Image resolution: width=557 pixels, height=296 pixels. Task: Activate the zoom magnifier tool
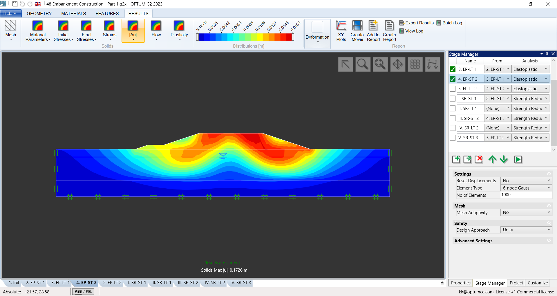pos(363,64)
